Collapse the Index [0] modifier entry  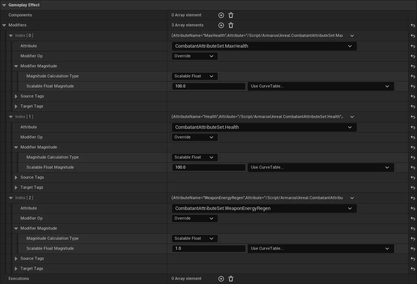tap(11, 35)
